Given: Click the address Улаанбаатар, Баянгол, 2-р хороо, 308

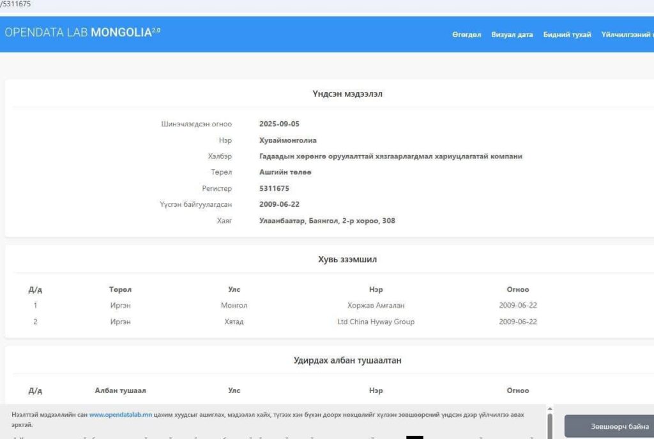Looking at the screenshot, I should coord(327,221).
